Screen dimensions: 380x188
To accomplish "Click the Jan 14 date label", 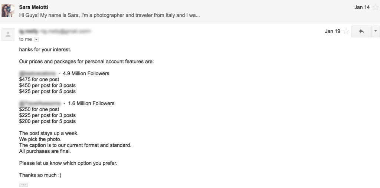I will [x=362, y=7].
